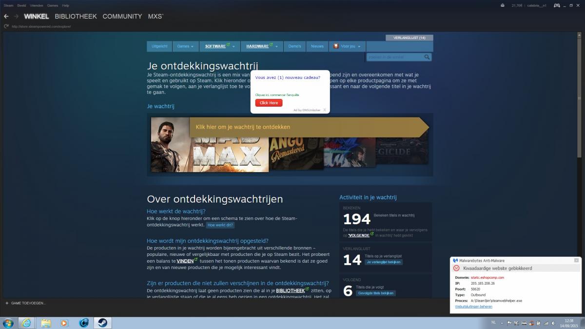Viewport: 585px width, 329px height.
Task: Open the blue swirl app on taskbar
Action: click(84, 323)
